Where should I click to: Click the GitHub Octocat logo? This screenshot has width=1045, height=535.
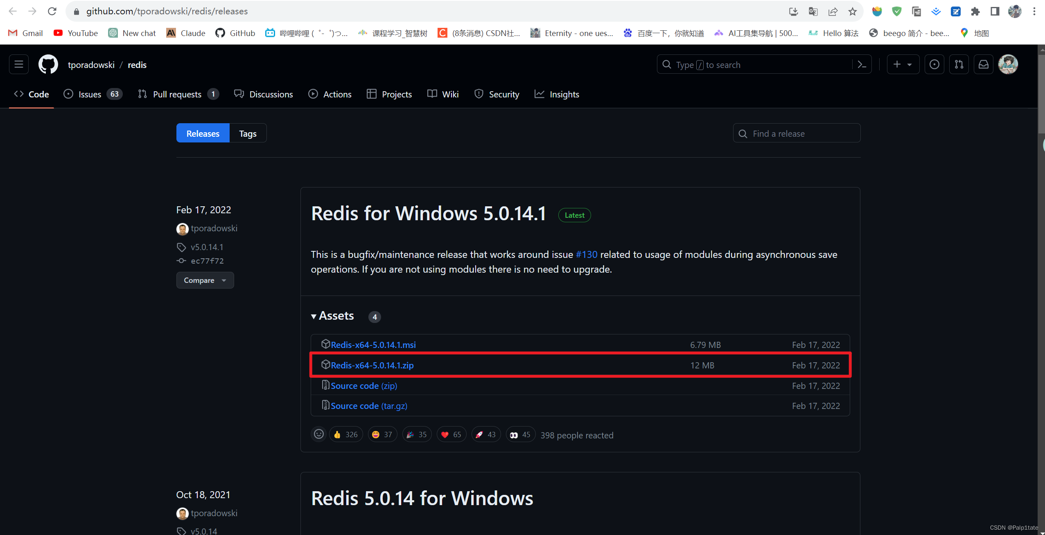coord(48,65)
